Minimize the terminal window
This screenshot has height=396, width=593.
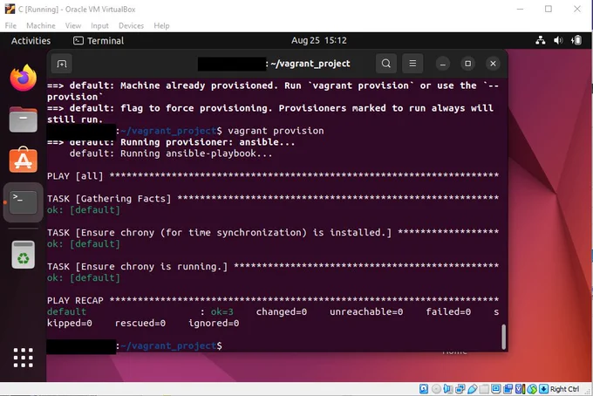442,64
